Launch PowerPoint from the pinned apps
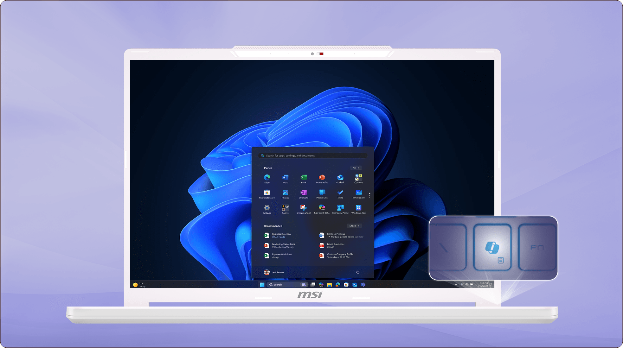The height and width of the screenshot is (348, 623). coord(322,179)
